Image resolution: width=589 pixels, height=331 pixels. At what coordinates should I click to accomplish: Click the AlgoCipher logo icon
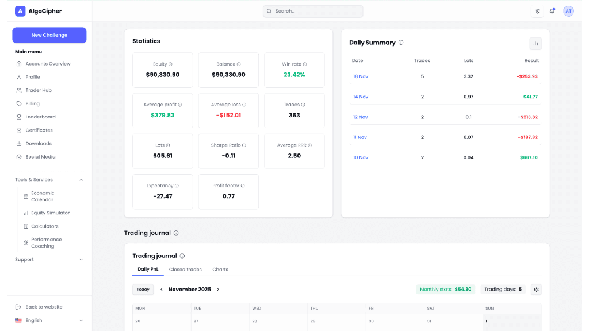20,11
